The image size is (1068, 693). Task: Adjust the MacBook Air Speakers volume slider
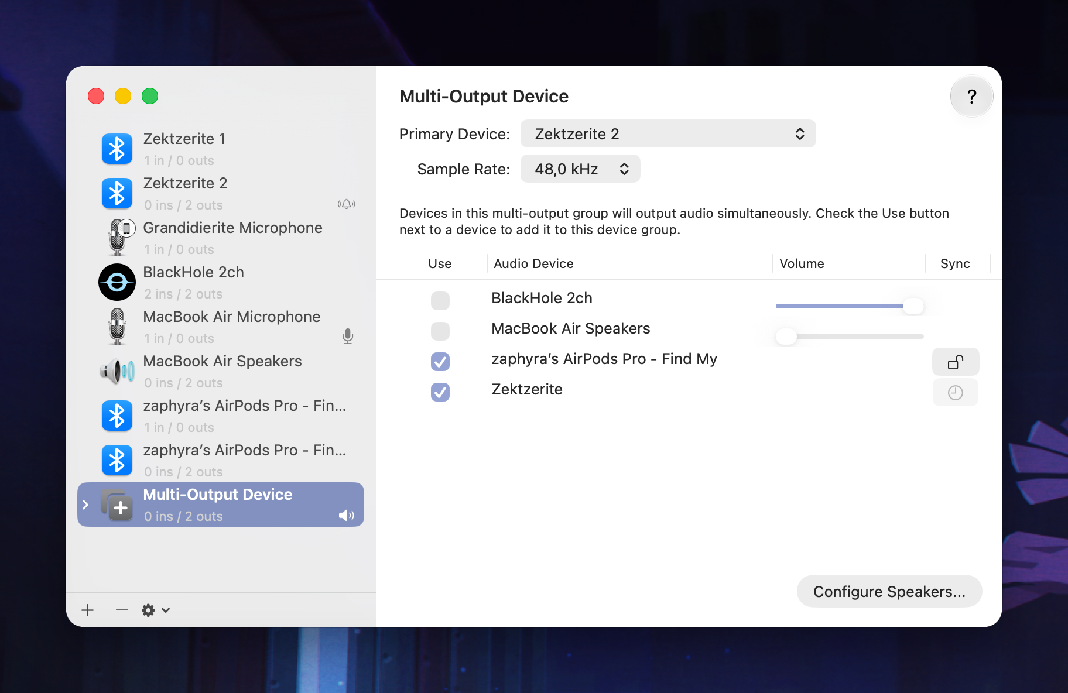[x=850, y=337]
